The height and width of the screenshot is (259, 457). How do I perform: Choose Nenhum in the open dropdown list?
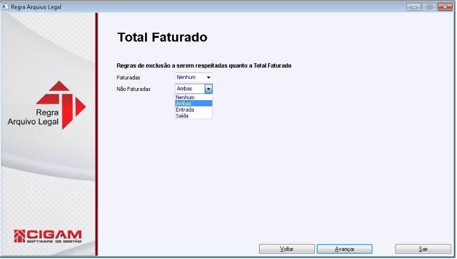(193, 97)
